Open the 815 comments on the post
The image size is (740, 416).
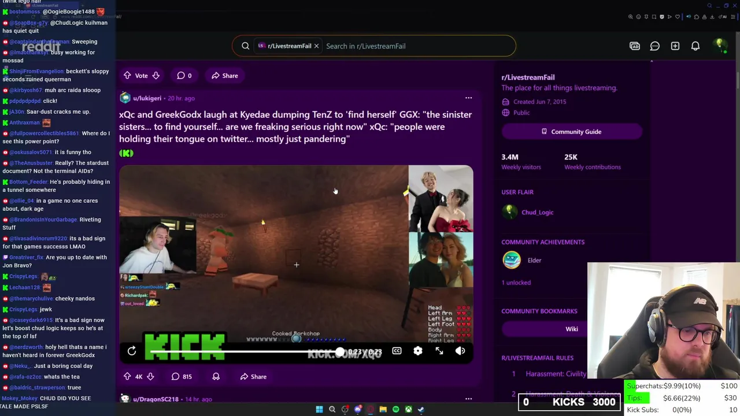pos(182,377)
